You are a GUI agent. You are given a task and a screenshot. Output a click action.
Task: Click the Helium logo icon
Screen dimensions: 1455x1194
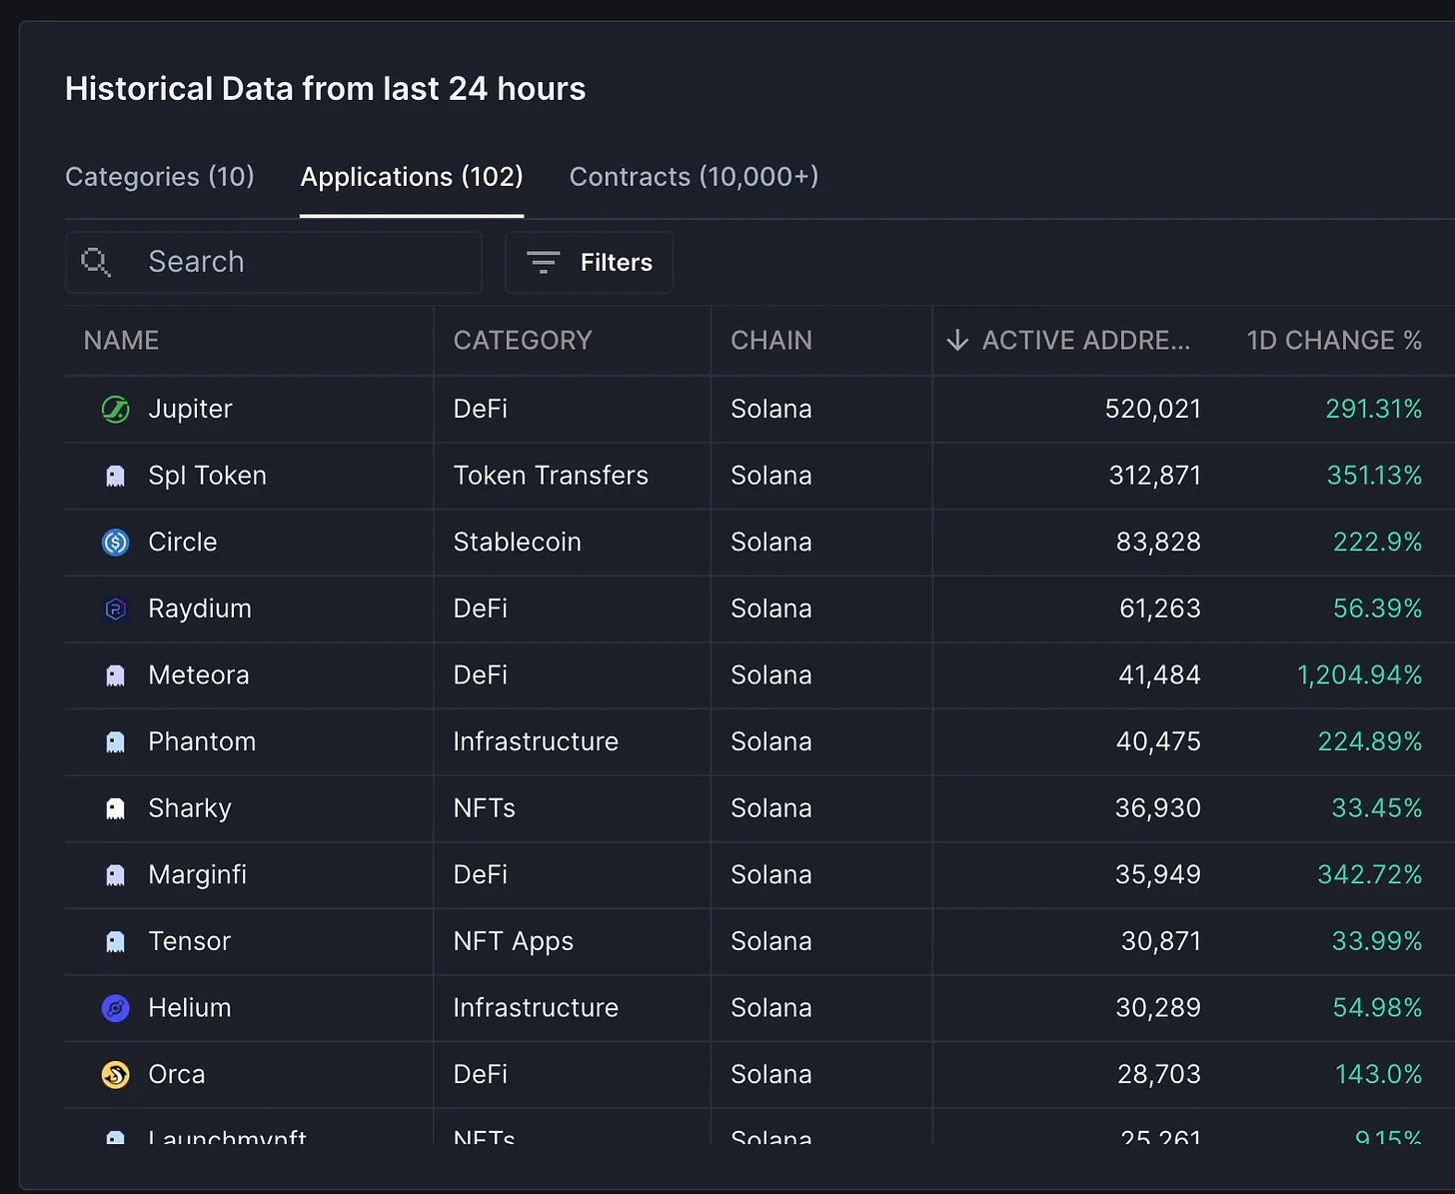coord(116,1008)
